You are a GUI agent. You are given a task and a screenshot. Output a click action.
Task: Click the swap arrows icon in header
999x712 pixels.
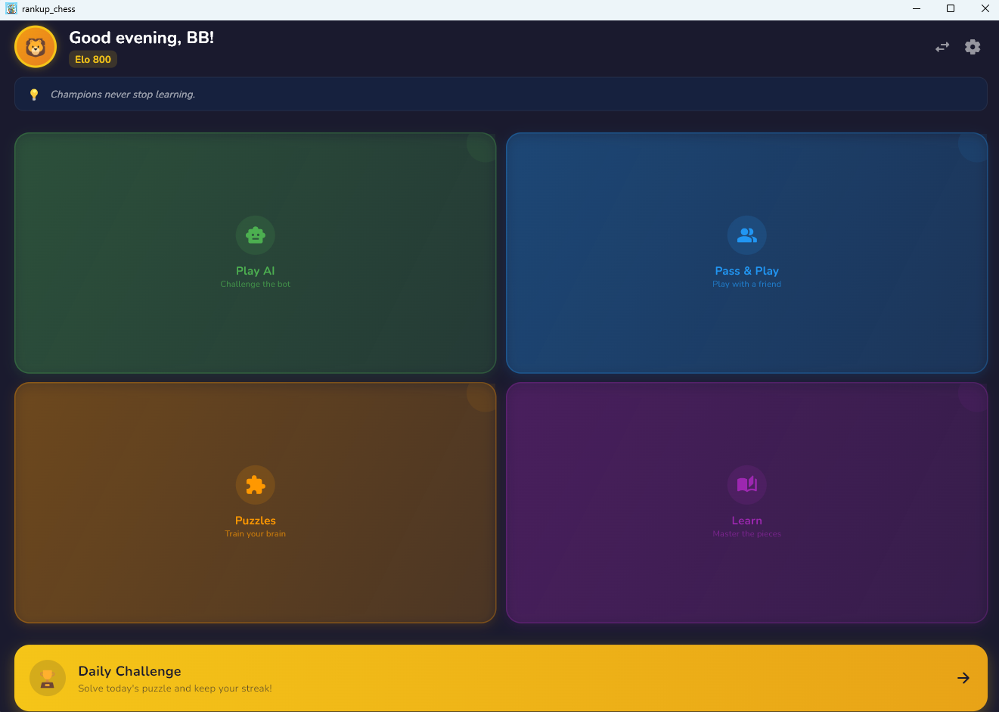(942, 47)
